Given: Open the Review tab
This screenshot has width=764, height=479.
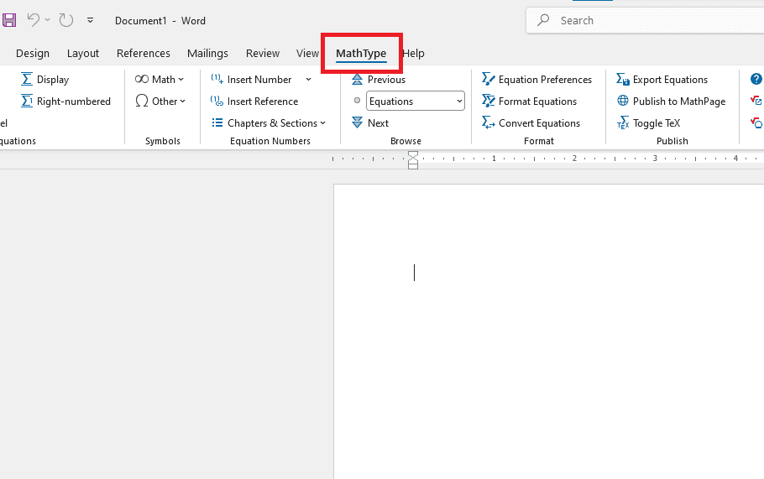Looking at the screenshot, I should [x=263, y=53].
